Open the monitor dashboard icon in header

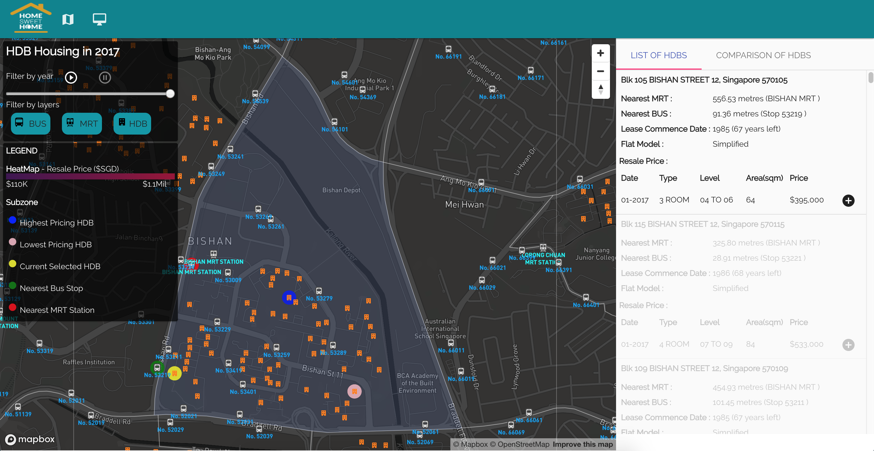(x=100, y=19)
